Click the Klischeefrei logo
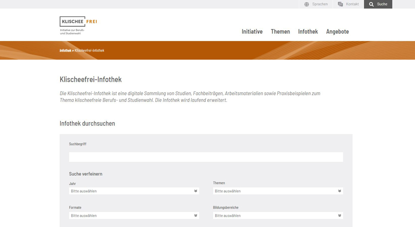 click(78, 25)
